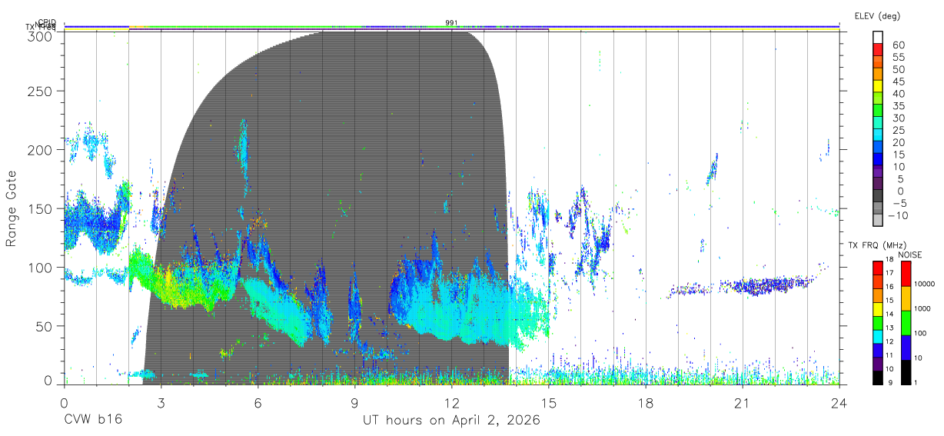Image resolution: width=944 pixels, height=436 pixels.
Task: Click ELEV colorbar label '60'
Action: [899, 45]
